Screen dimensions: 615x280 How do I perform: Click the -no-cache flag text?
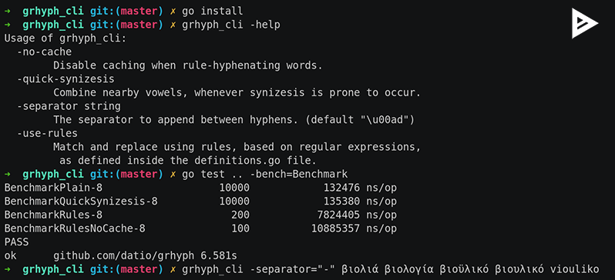coord(45,52)
